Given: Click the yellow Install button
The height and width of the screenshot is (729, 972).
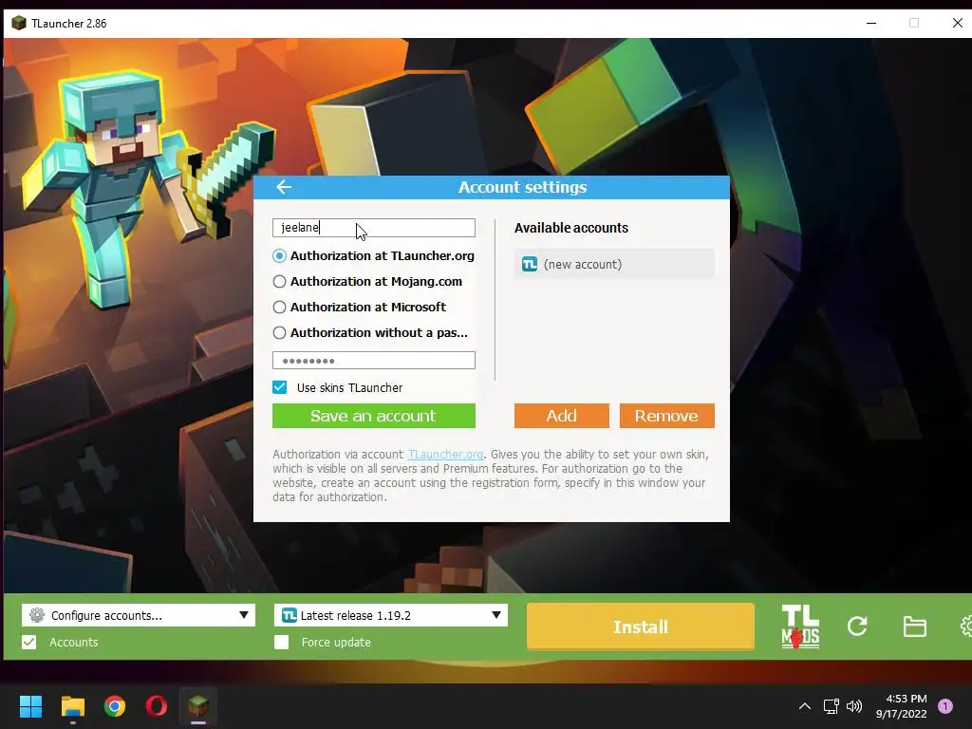Looking at the screenshot, I should (x=641, y=626).
